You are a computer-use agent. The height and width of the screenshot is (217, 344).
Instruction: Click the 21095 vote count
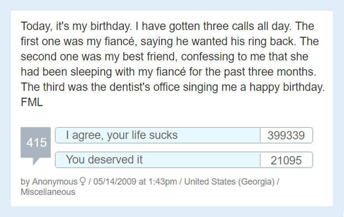click(x=286, y=160)
